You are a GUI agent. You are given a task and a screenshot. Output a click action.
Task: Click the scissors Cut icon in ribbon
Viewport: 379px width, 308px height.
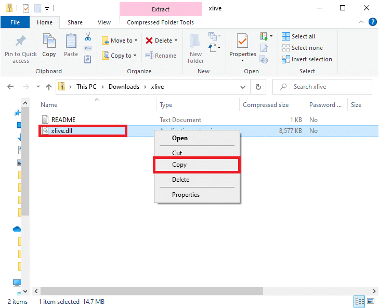[x=88, y=37]
